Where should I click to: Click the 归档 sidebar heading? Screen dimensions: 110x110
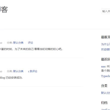tap(104, 103)
